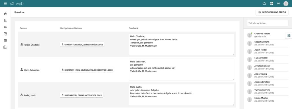This screenshot has height=109, width=292.
Task: Open the news feed sidebar icon
Action: (x=5, y=20)
